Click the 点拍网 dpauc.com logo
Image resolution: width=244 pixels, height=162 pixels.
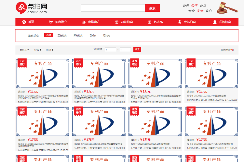31,8
